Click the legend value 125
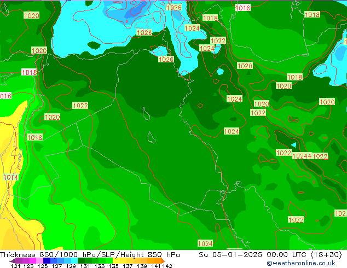 pos(43,266)
